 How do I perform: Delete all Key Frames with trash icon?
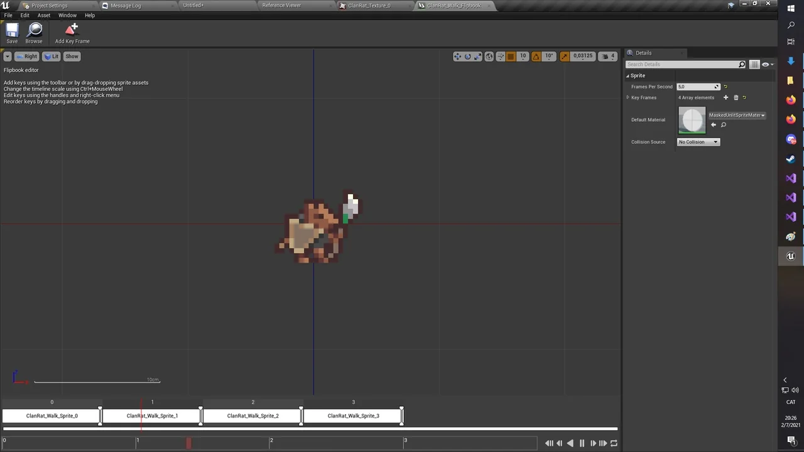click(736, 97)
